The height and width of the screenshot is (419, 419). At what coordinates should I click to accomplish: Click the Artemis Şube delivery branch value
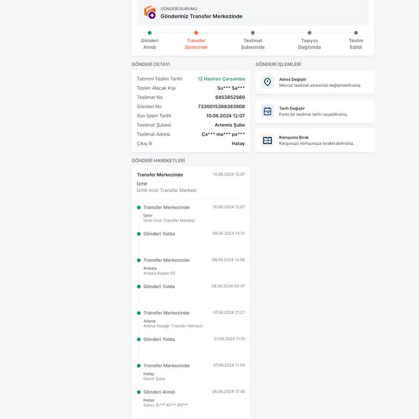(230, 125)
